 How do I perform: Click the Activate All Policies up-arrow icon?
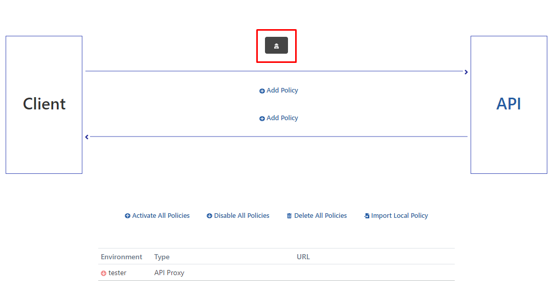click(x=127, y=216)
